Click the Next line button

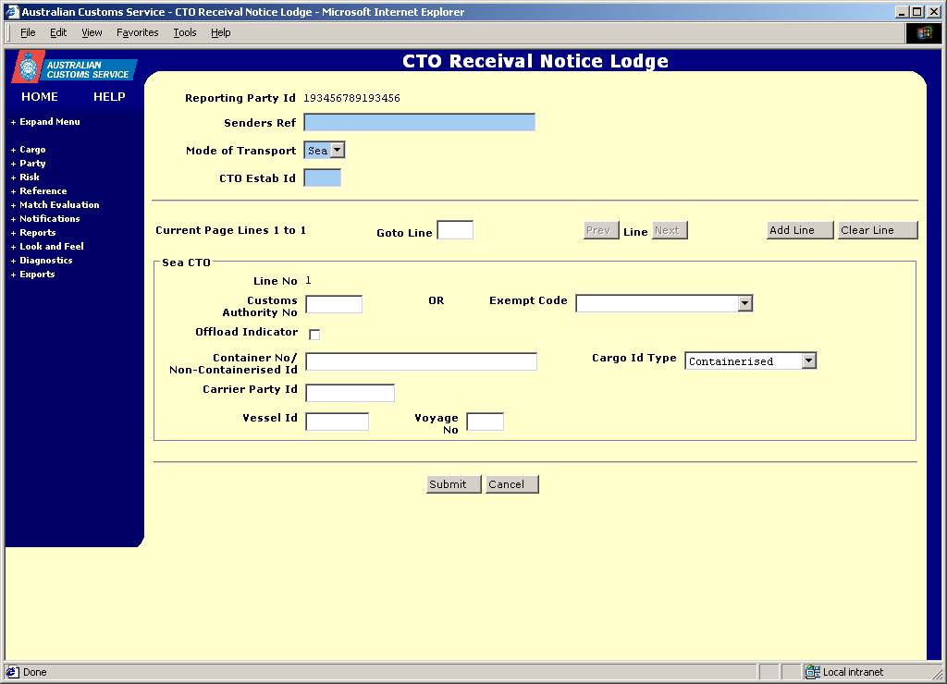click(670, 230)
